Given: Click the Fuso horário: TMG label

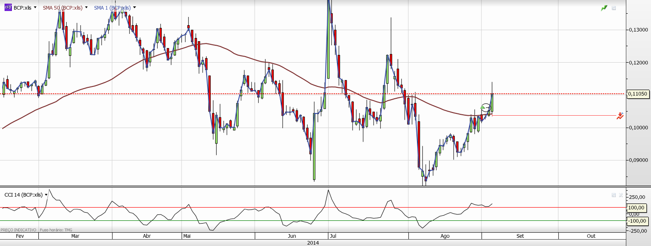Looking at the screenshot, I should [x=56, y=230].
